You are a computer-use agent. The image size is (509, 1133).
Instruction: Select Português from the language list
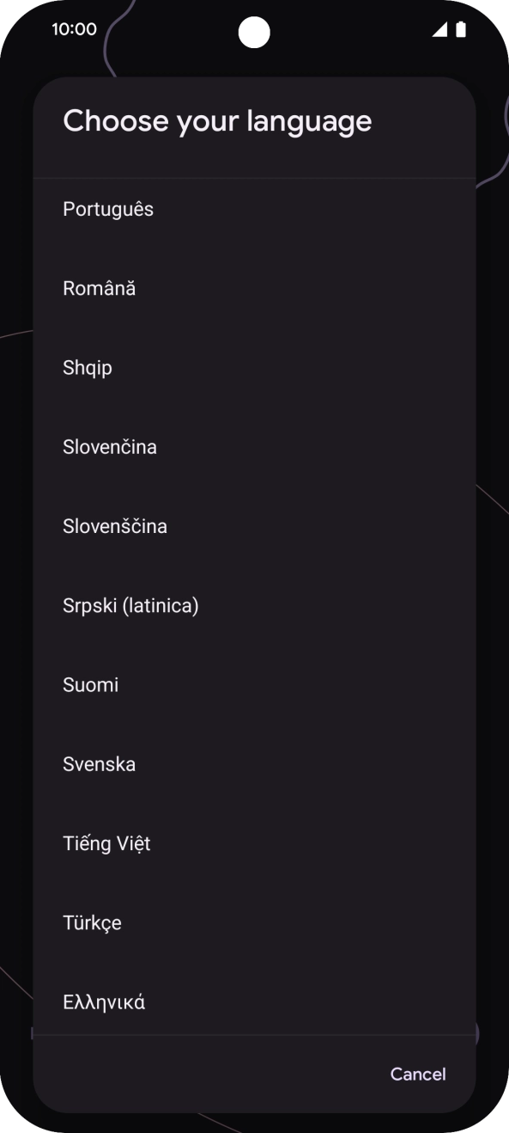[x=254, y=209]
